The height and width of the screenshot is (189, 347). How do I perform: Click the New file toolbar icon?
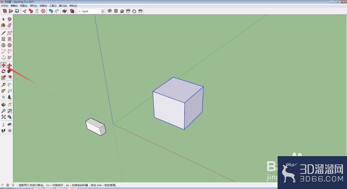pos(5,11)
